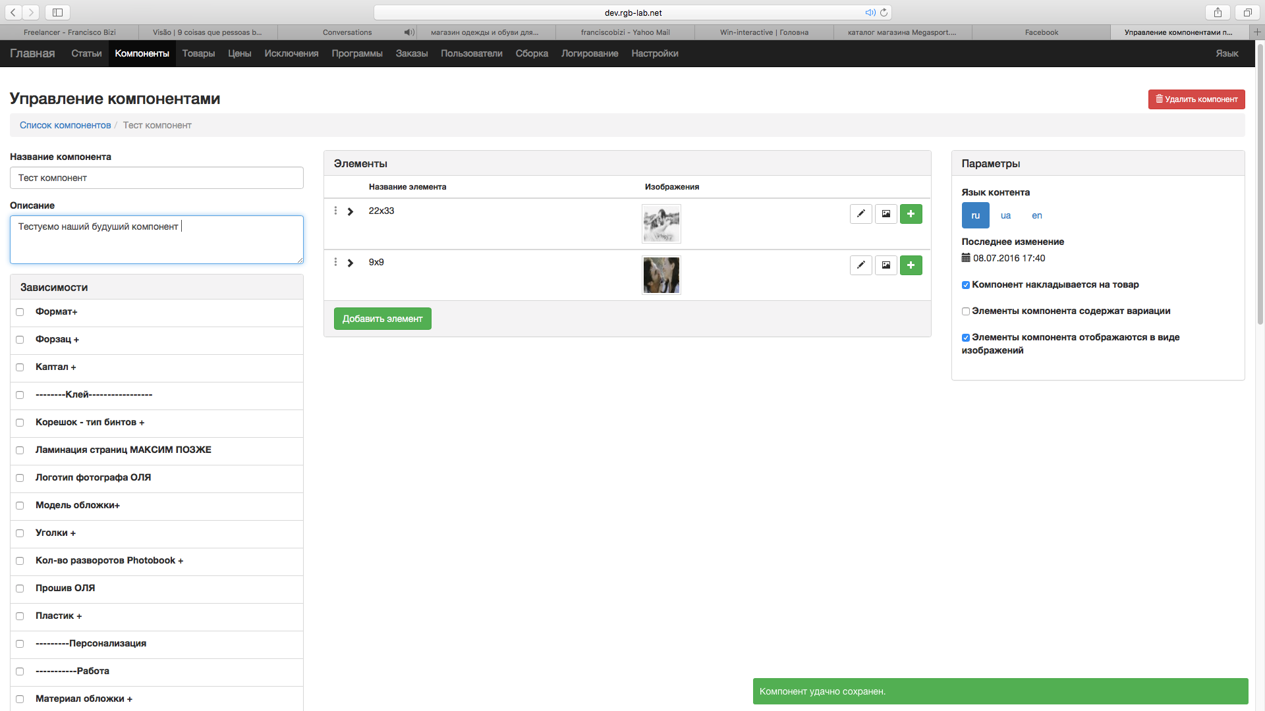Uncheck 'Компонент накладывается на товар' checkbox
Viewport: 1265px width, 711px height.
coord(966,285)
